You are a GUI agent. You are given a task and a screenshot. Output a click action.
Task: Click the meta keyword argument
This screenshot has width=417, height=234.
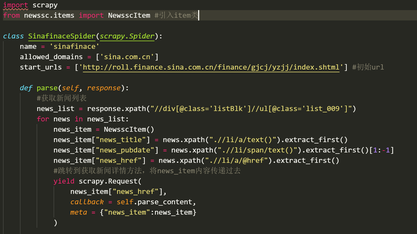coord(78,212)
